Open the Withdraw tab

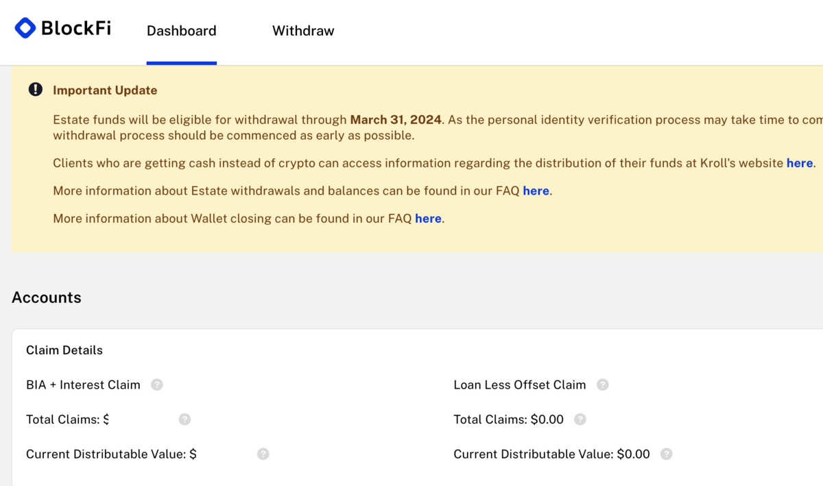[x=303, y=31]
